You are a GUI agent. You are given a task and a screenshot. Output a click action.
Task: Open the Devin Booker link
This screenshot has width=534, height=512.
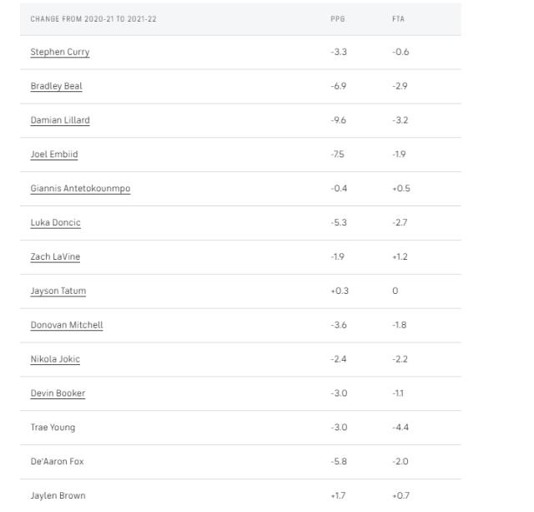[58, 393]
